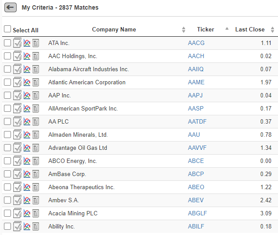Open the ABEO ticker link
278x235 pixels.
point(196,187)
